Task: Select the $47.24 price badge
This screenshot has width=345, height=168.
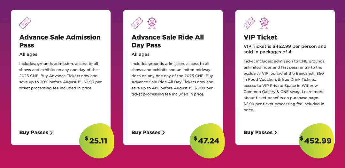Action: point(208,141)
